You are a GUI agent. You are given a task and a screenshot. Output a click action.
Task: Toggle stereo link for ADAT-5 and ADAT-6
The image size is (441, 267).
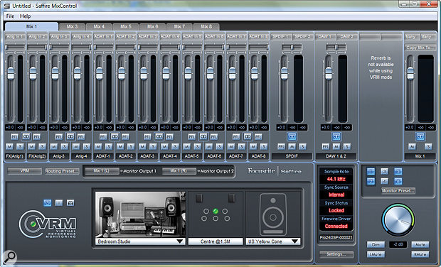(x=203, y=137)
